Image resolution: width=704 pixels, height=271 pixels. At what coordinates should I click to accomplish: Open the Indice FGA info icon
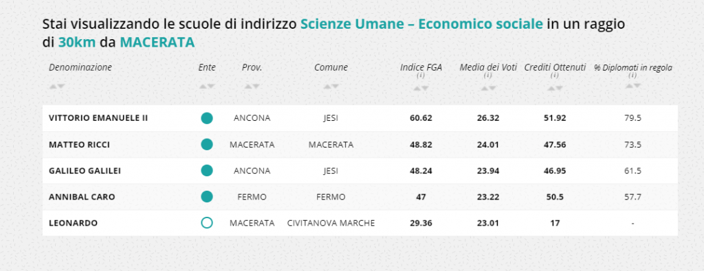[421, 75]
